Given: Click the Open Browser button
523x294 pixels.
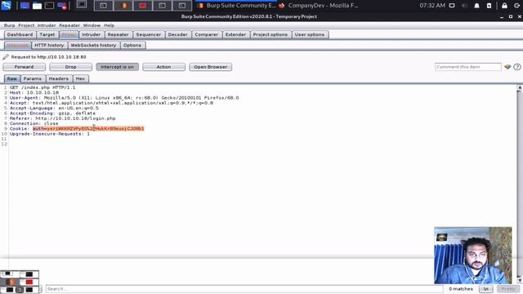Looking at the screenshot, I should pos(211,67).
